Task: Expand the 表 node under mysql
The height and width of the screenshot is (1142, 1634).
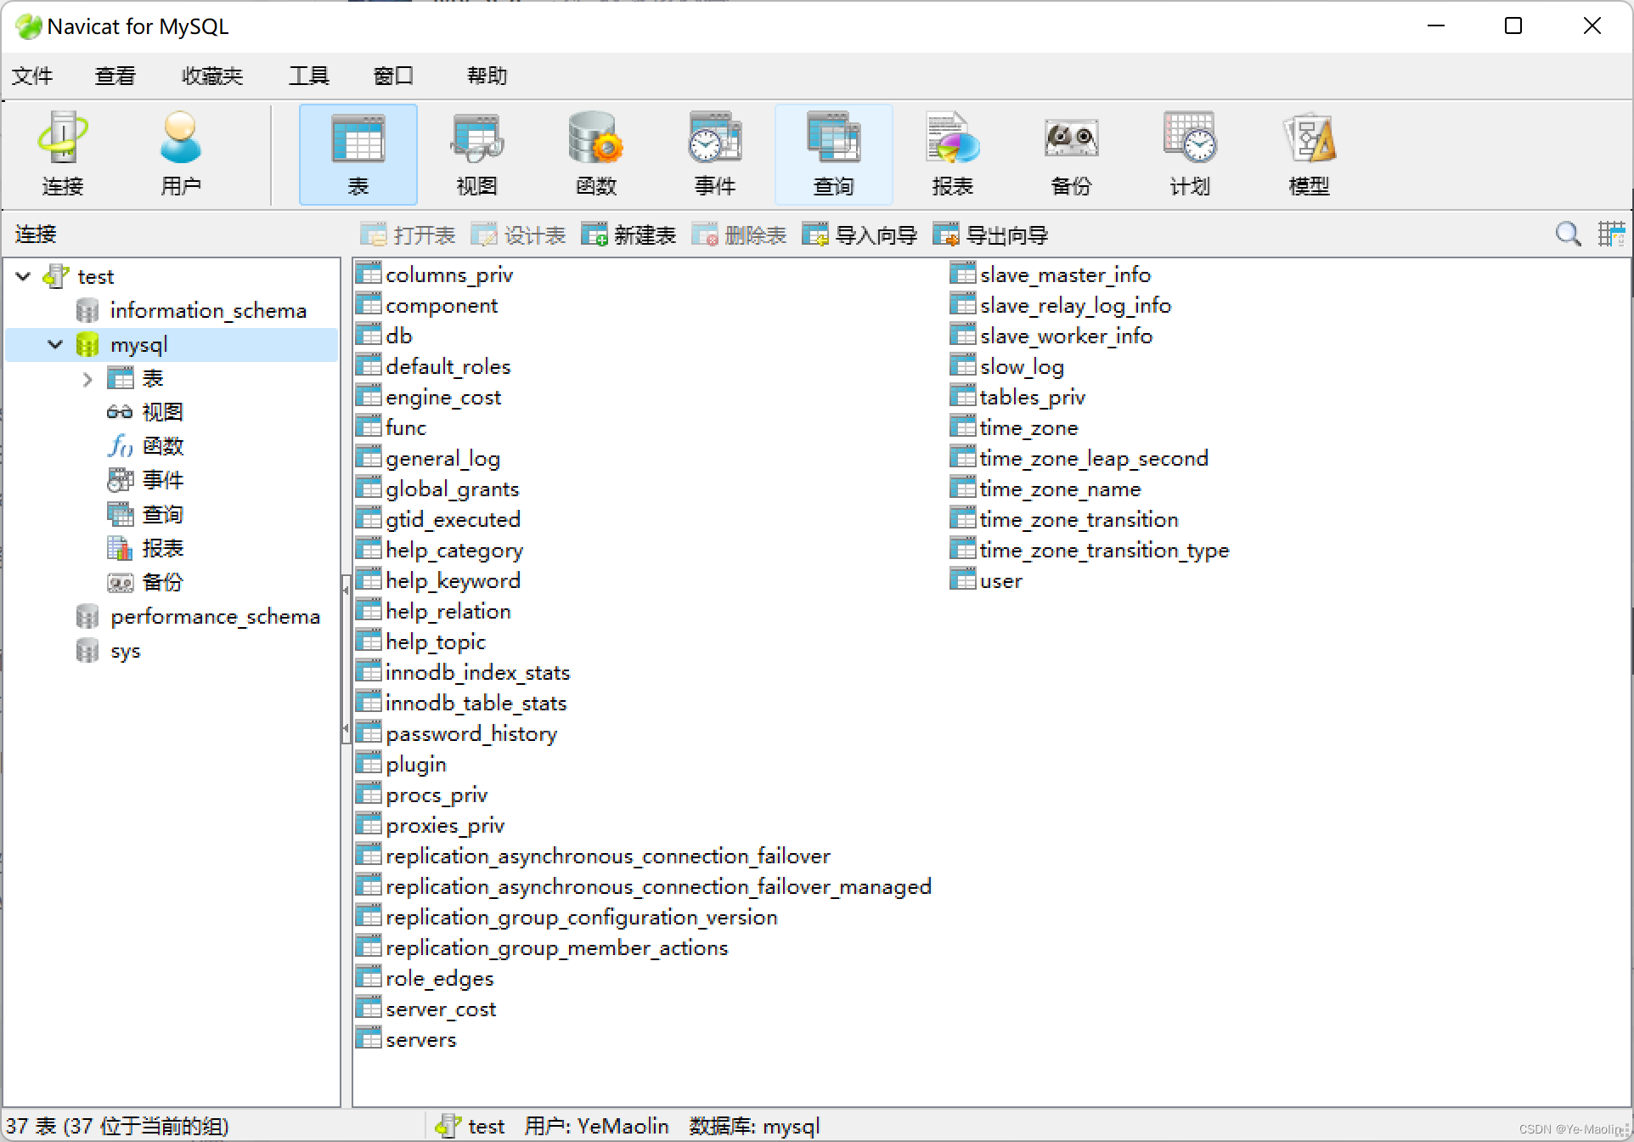Action: (x=87, y=378)
